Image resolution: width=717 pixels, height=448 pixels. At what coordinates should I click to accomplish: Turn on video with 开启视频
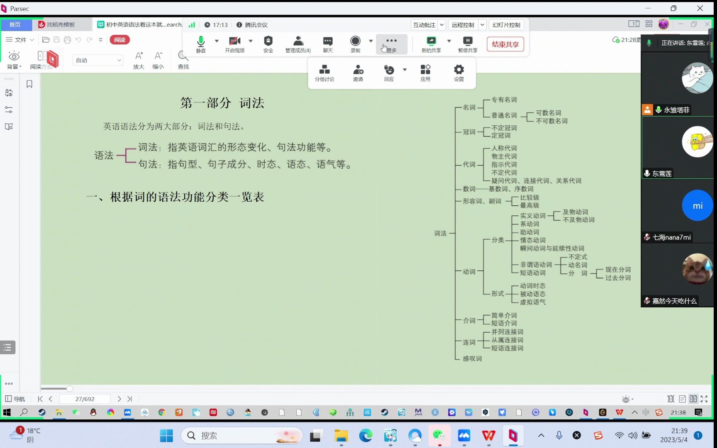pyautogui.click(x=234, y=44)
